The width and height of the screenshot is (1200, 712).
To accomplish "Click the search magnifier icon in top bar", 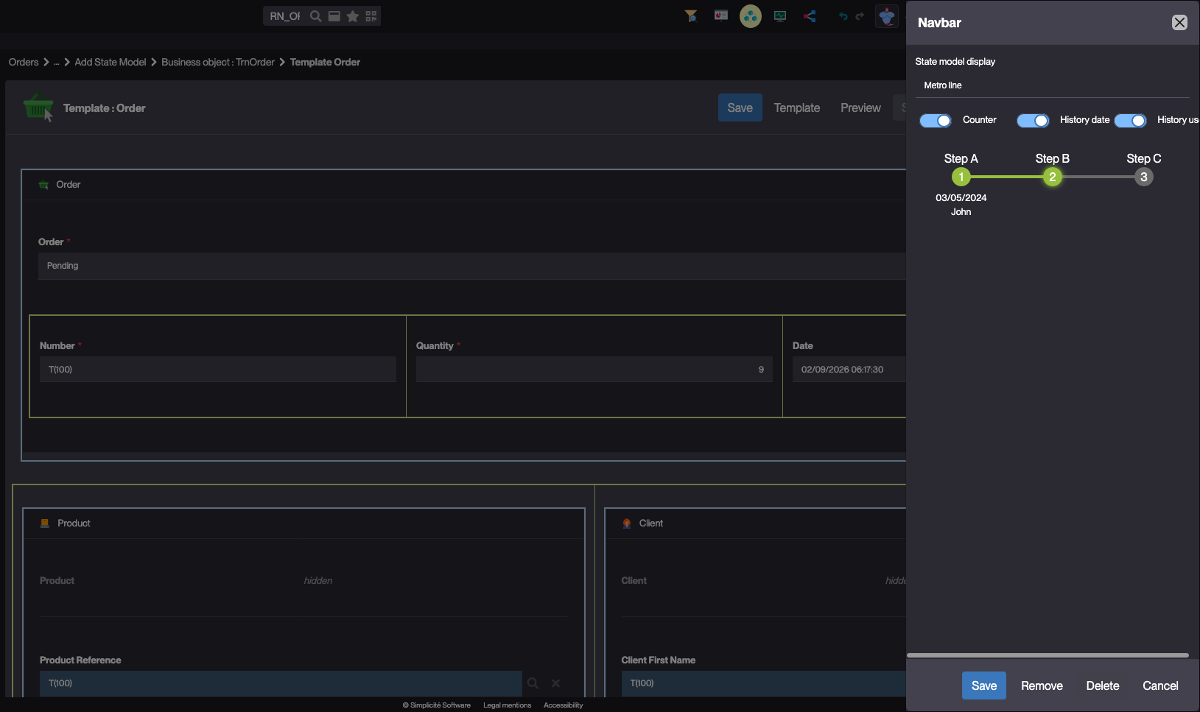I will click(315, 16).
